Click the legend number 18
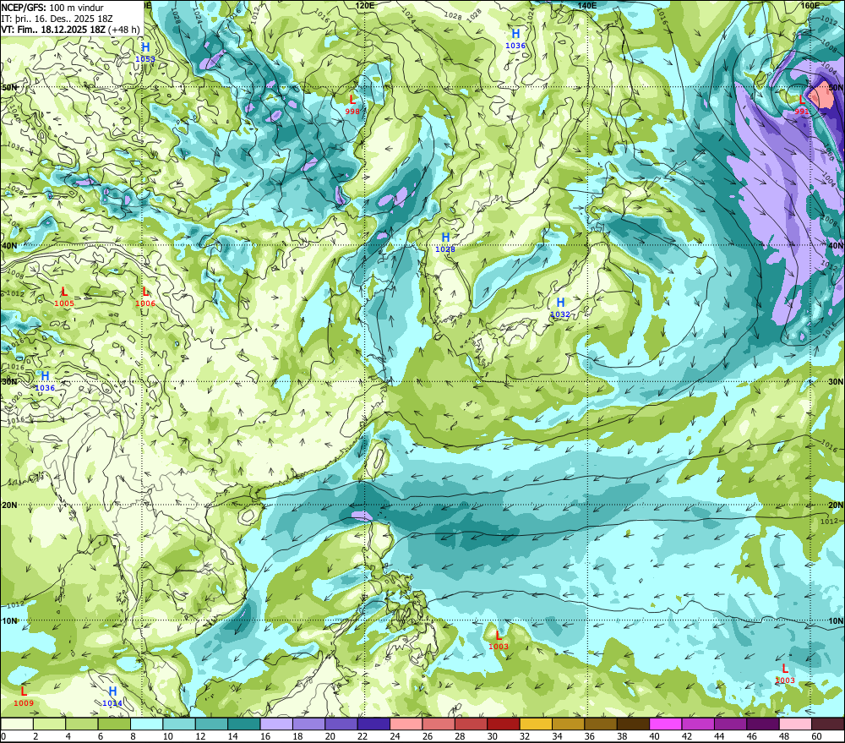The image size is (845, 743). point(298,736)
